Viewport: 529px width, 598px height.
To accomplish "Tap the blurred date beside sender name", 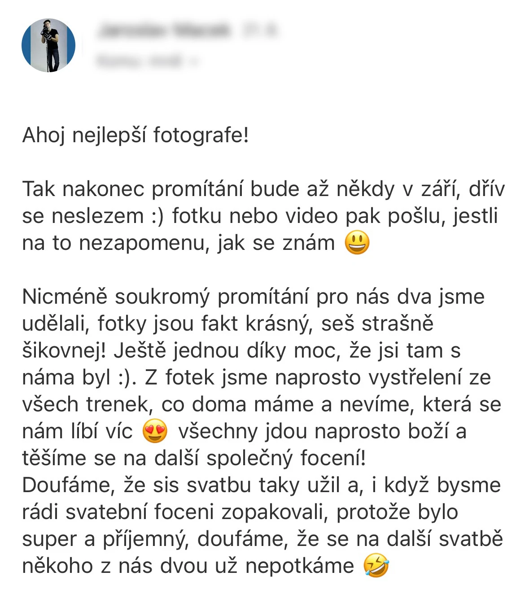I will tap(260, 31).
